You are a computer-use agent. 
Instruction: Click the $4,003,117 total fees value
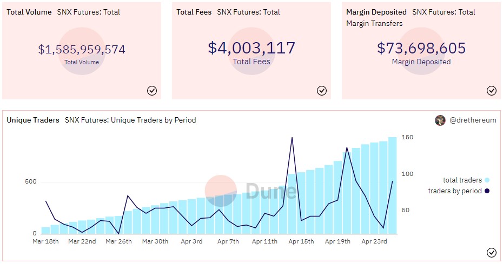tap(251, 48)
